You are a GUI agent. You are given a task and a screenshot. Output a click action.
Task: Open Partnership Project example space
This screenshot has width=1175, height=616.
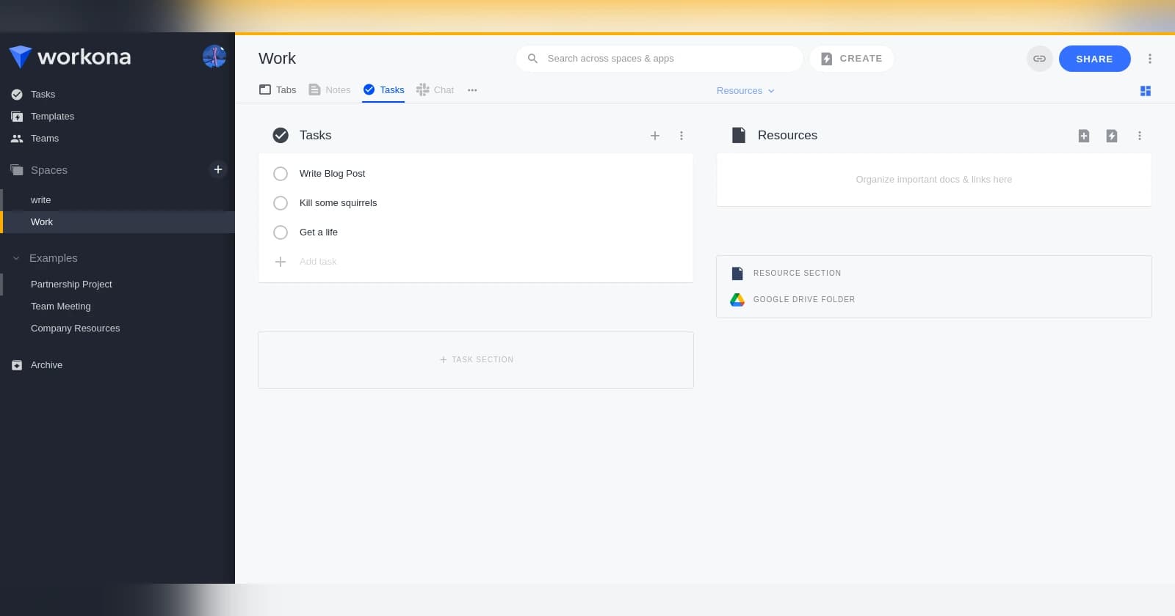tap(71, 284)
